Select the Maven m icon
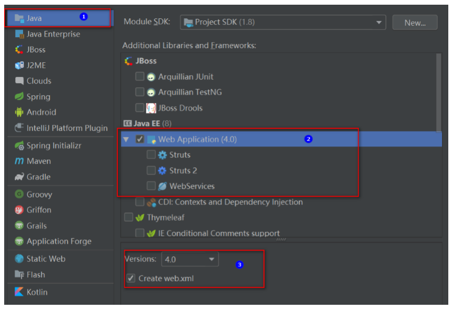453x310 pixels. (19, 161)
